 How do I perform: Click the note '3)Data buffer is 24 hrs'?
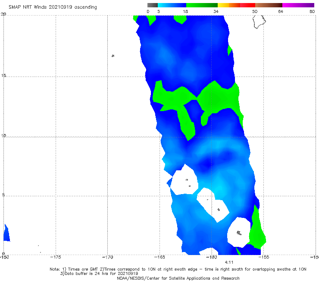click(99, 274)
